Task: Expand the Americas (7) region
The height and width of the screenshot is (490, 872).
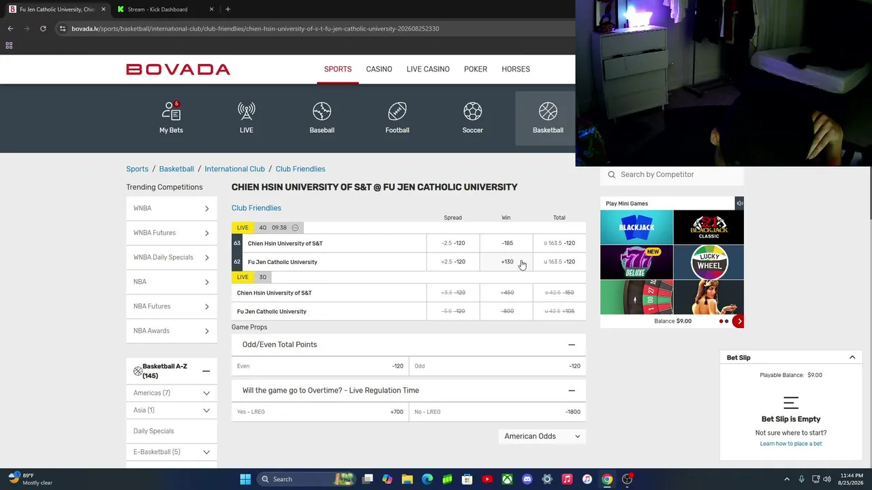Action: pyautogui.click(x=172, y=393)
